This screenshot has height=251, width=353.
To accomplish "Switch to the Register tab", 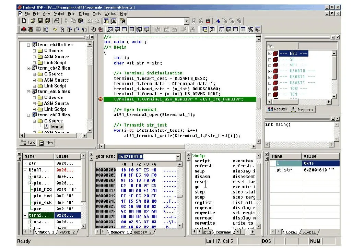I will coord(278,109).
